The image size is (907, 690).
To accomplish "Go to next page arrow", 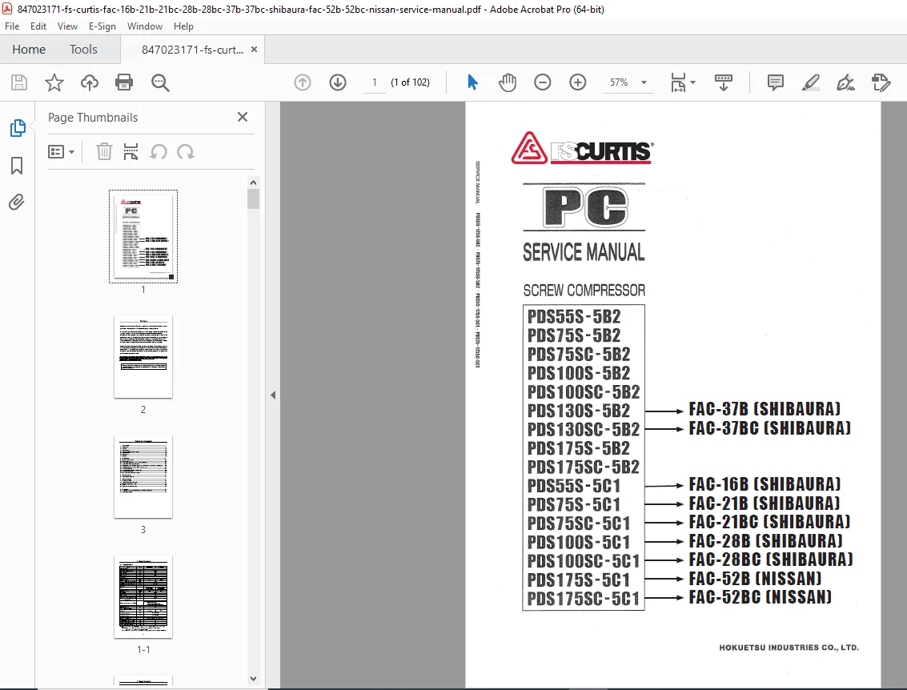I will point(338,82).
